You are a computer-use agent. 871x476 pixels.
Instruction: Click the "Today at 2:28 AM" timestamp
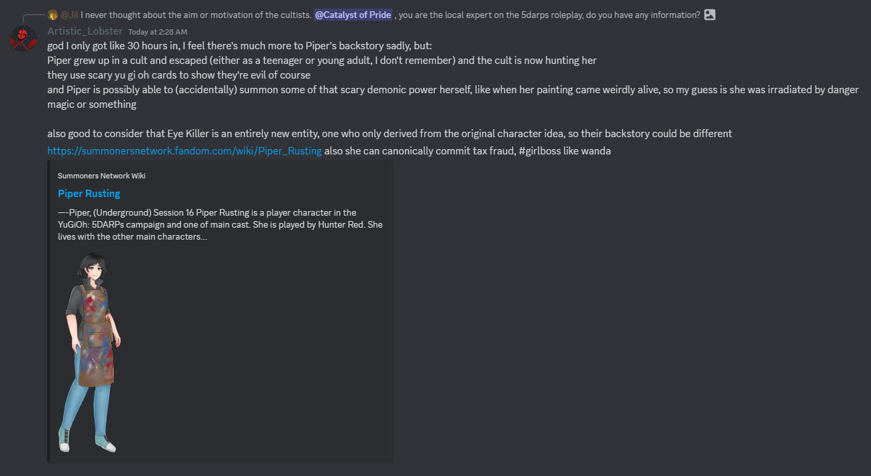[157, 32]
